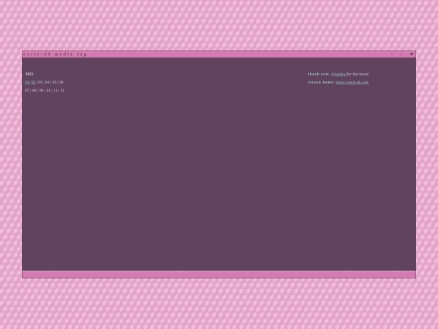Screen dimensions: 438x329
Task: Click month '08' in the second row
Action: click(34, 90)
